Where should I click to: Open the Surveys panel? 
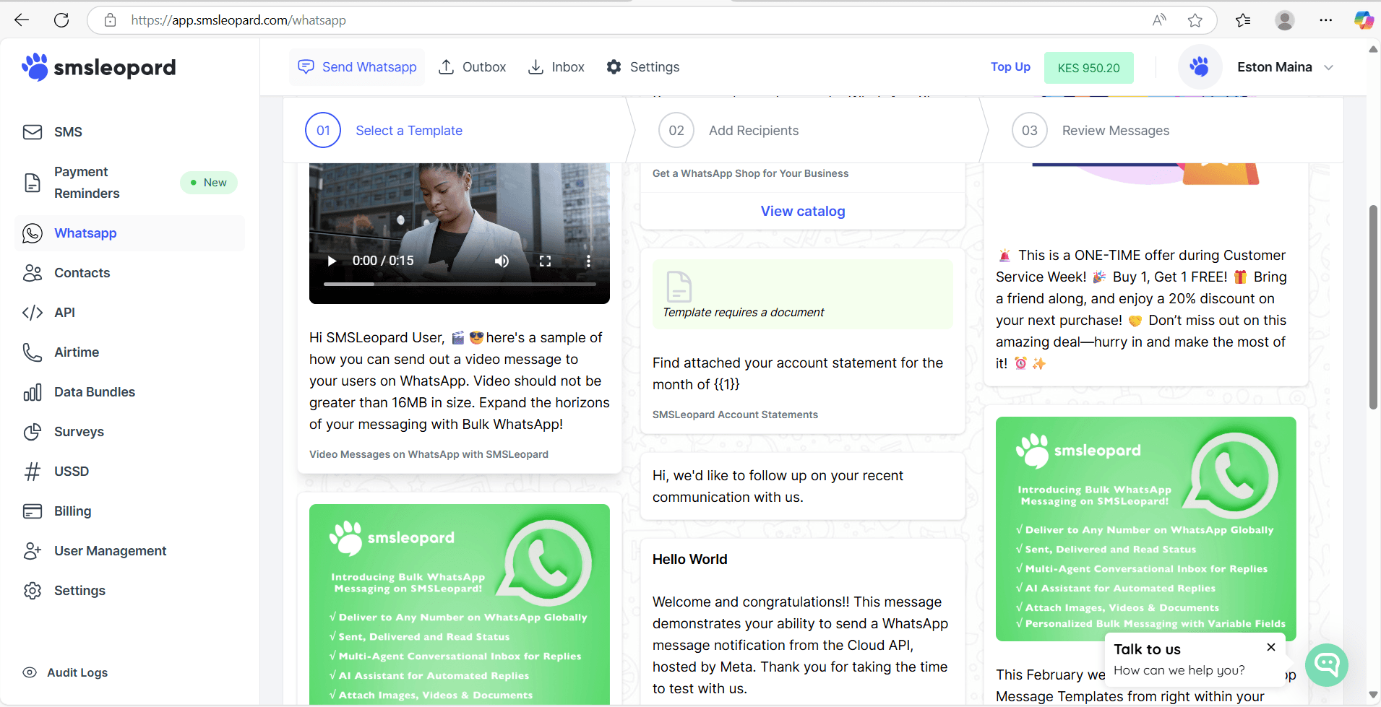click(x=79, y=431)
